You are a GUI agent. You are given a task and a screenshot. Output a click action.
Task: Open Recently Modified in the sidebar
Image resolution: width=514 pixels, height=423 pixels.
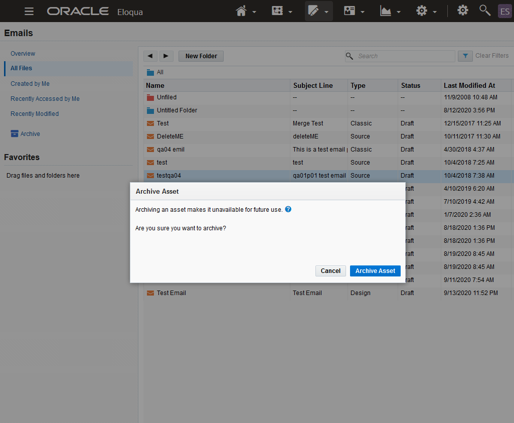[x=35, y=114]
